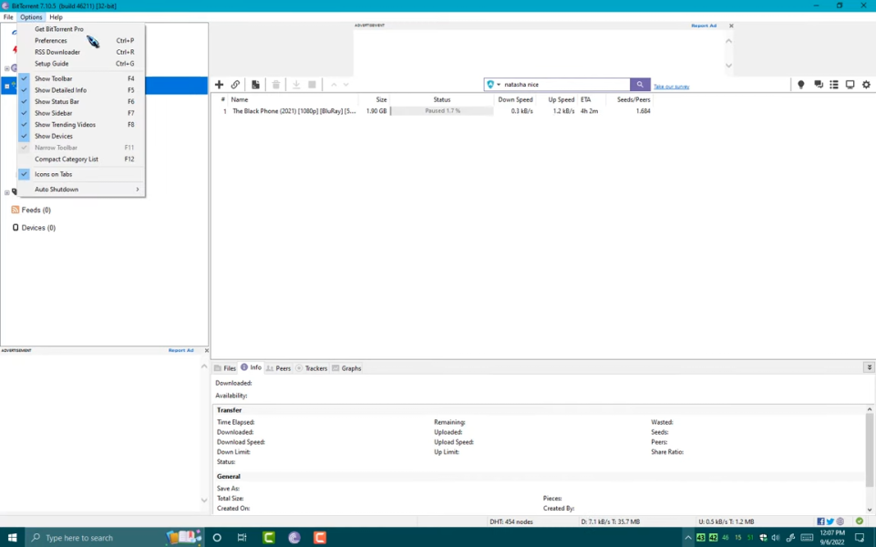876x547 pixels.
Task: Click the Take our survey link
Action: tap(672, 87)
